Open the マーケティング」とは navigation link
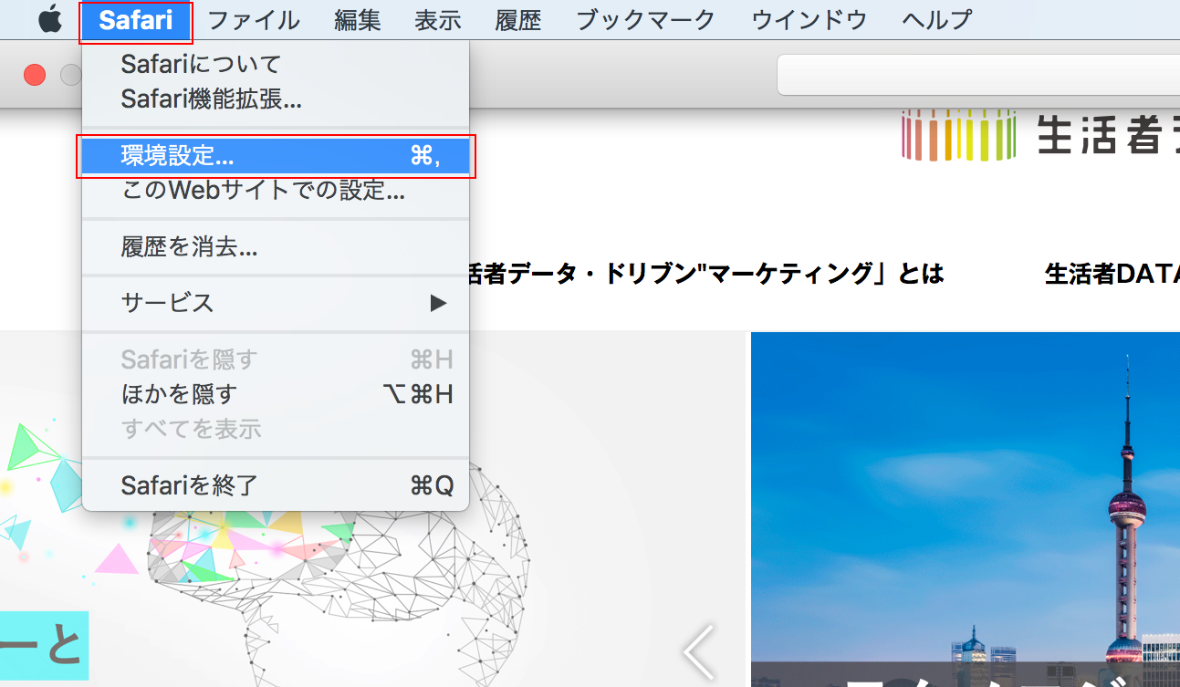This screenshot has width=1180, height=687. coord(707,273)
